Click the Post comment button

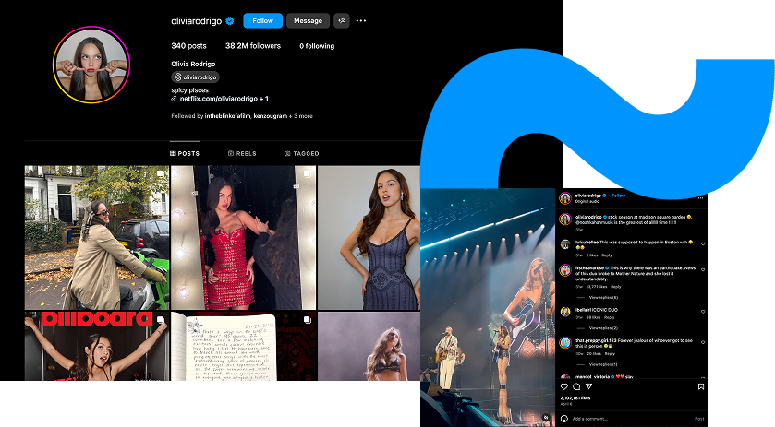699,419
